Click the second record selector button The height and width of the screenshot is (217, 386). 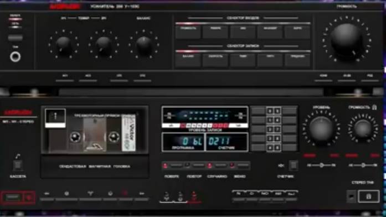[x=215, y=60]
